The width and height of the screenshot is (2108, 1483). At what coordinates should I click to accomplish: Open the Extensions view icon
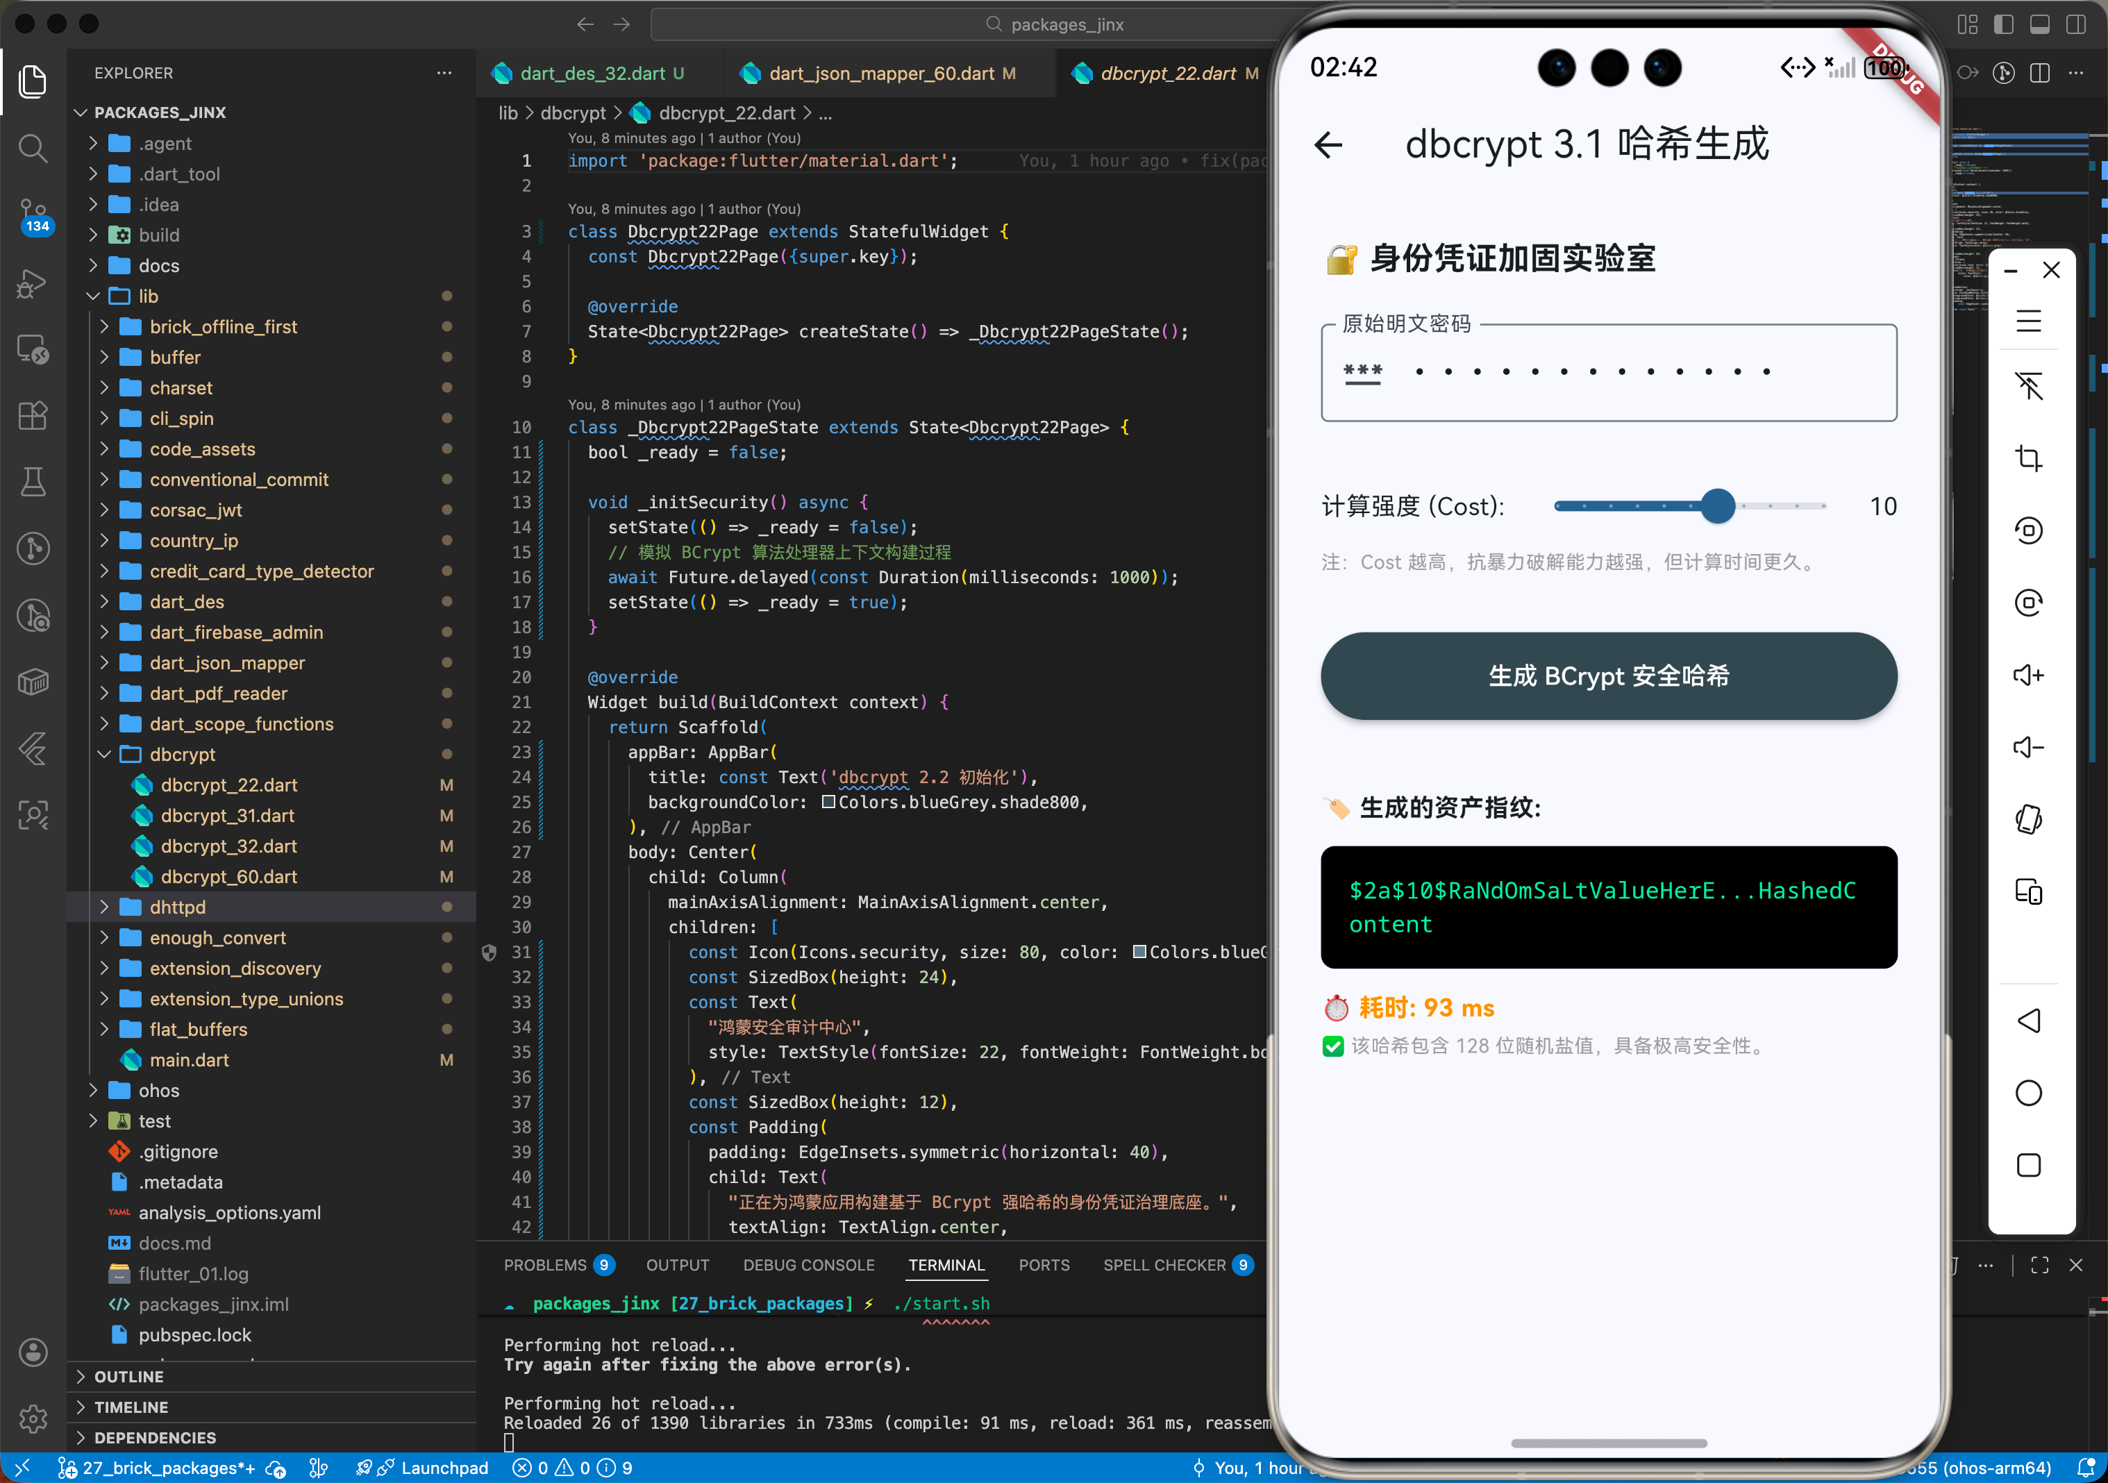pos(33,415)
